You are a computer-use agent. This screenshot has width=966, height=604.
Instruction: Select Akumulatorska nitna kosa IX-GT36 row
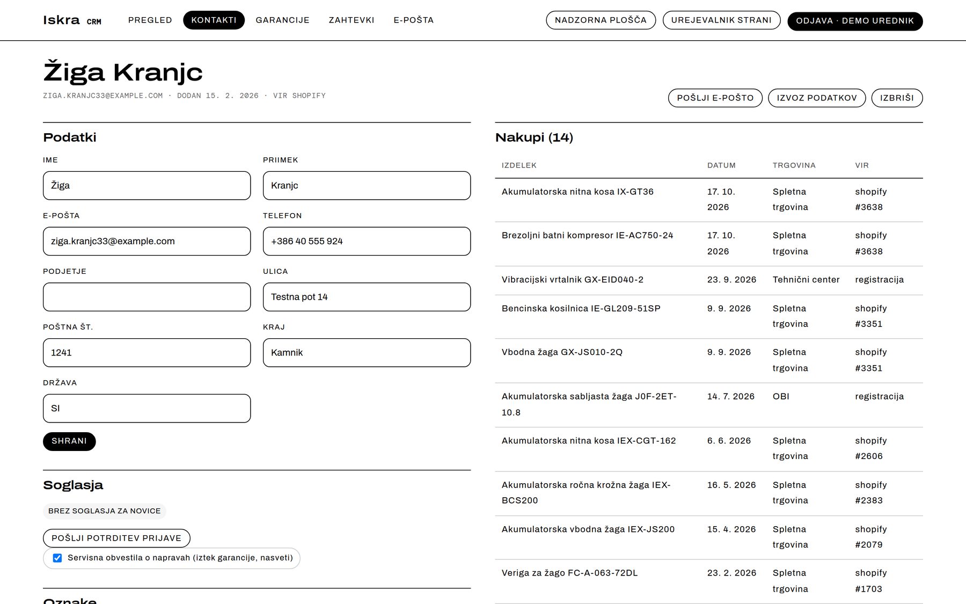coord(709,200)
